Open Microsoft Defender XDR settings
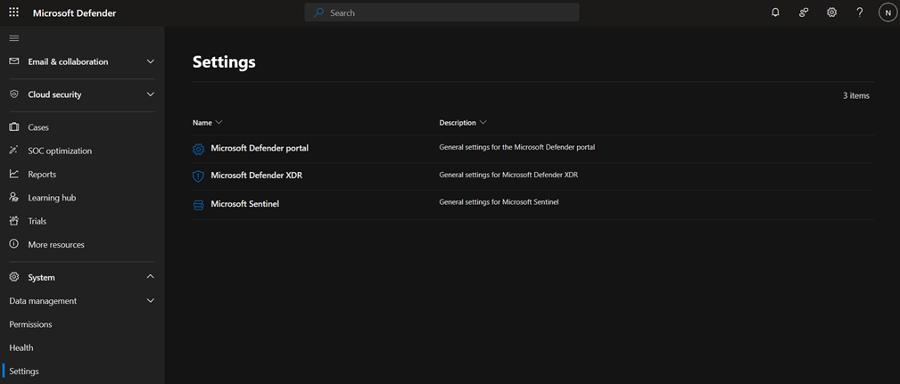The height and width of the screenshot is (384, 900). 257,176
